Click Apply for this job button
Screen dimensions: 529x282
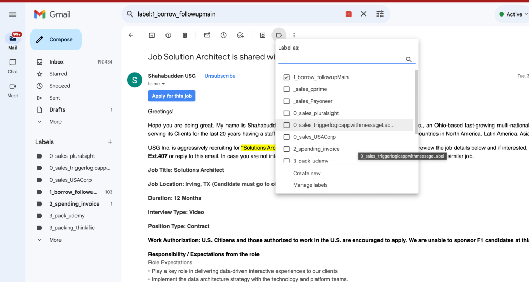point(172,96)
